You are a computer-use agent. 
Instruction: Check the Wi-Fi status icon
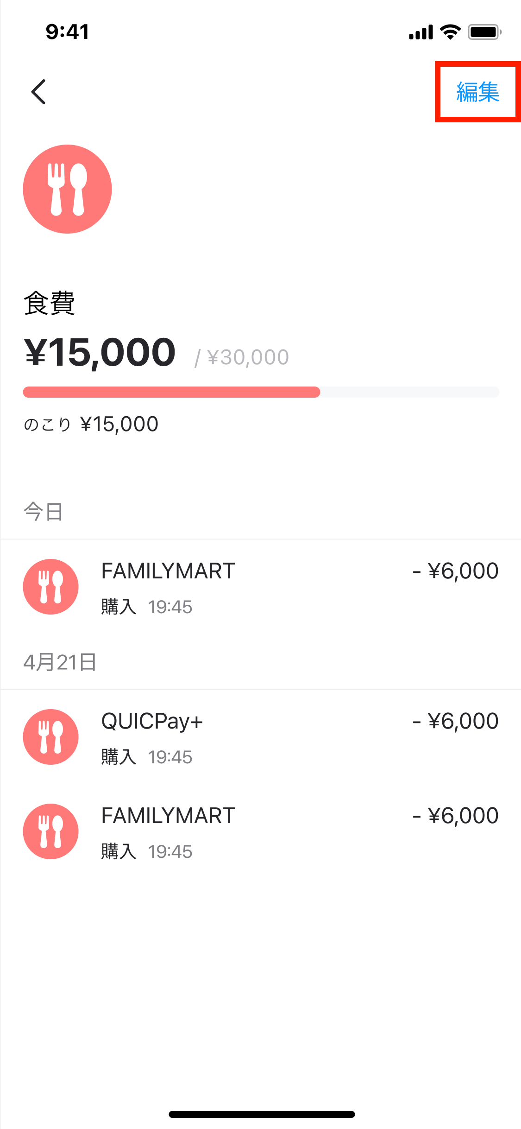point(450,32)
